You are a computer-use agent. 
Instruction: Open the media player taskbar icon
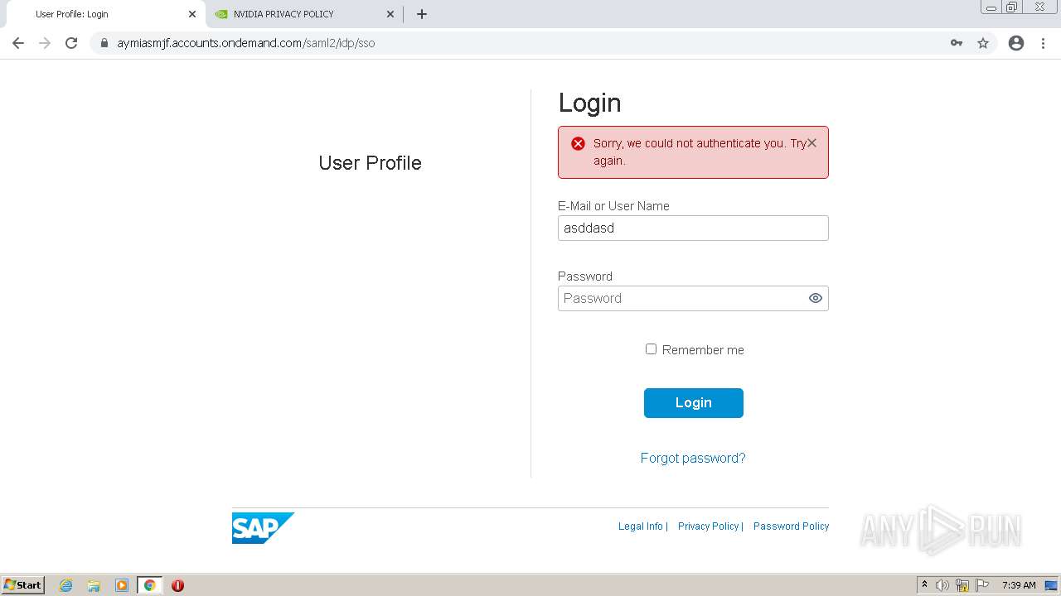122,585
